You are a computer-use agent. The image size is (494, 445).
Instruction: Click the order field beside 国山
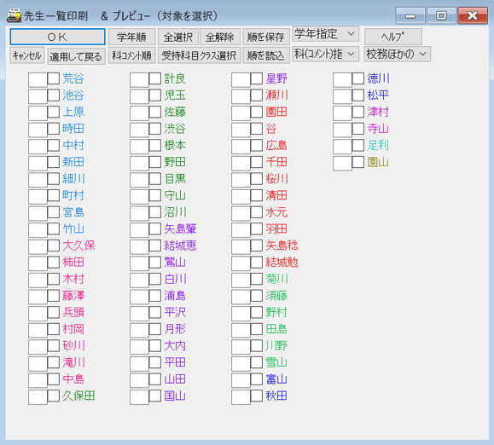pos(139,397)
